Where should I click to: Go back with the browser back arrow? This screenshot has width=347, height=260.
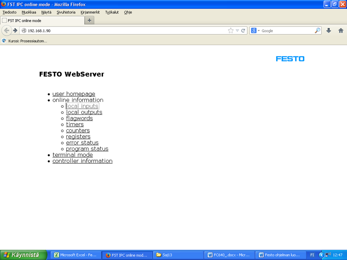7,31
